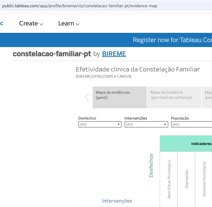Switch to Mapa de Evidência por nível de confiança tab

coord(174,97)
